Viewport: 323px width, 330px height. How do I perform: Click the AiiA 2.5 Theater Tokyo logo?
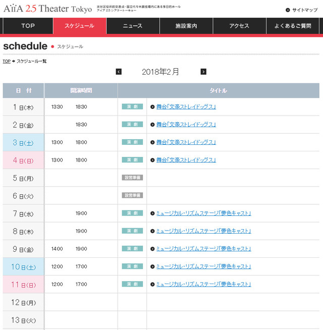(x=48, y=9)
